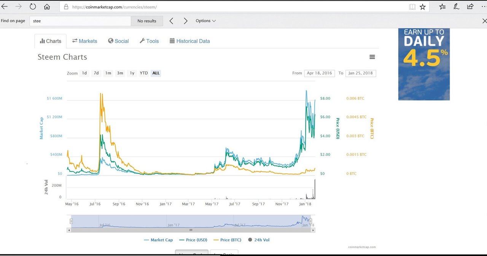Screen dimensions: 487x256
Task: Switch to the Charts tab
Action: tap(50, 41)
